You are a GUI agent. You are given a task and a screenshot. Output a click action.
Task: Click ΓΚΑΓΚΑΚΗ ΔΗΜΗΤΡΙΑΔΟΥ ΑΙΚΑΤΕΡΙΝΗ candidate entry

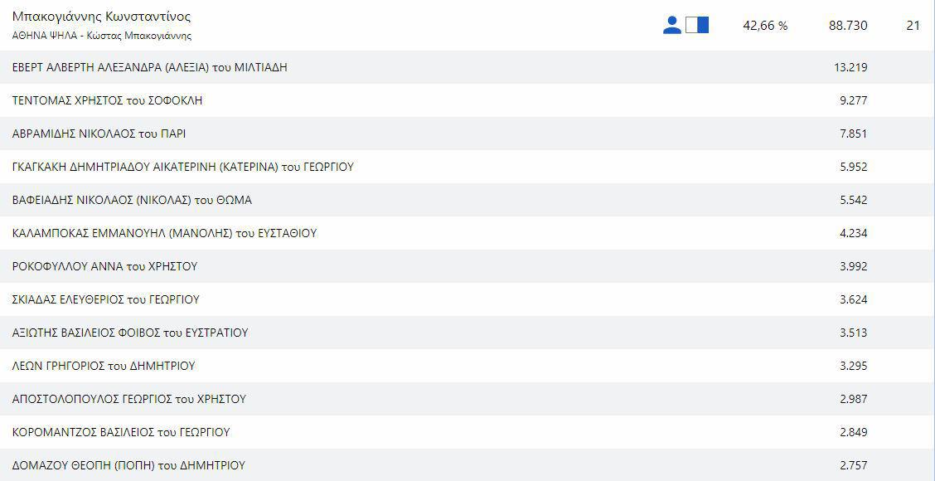183,167
